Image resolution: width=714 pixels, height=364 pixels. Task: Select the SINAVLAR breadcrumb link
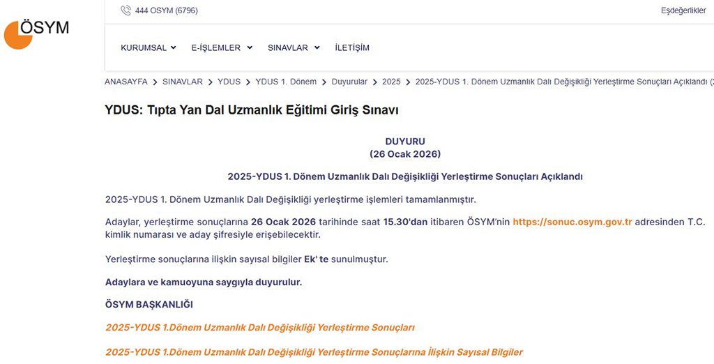(183, 82)
